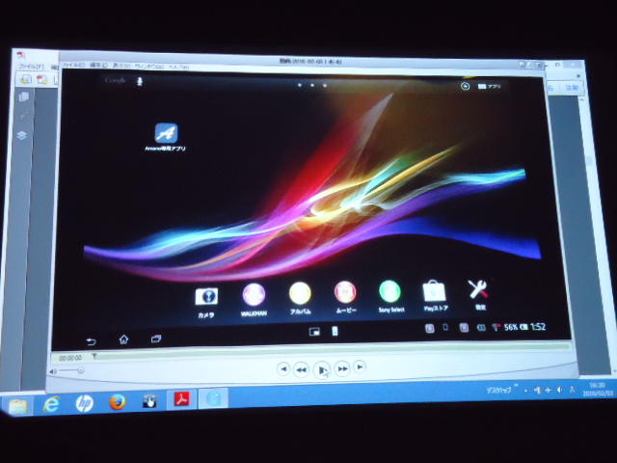Tap the small apps icon in the navigation bar
Image resolution: width=617 pixels, height=463 pixels.
coord(314,332)
